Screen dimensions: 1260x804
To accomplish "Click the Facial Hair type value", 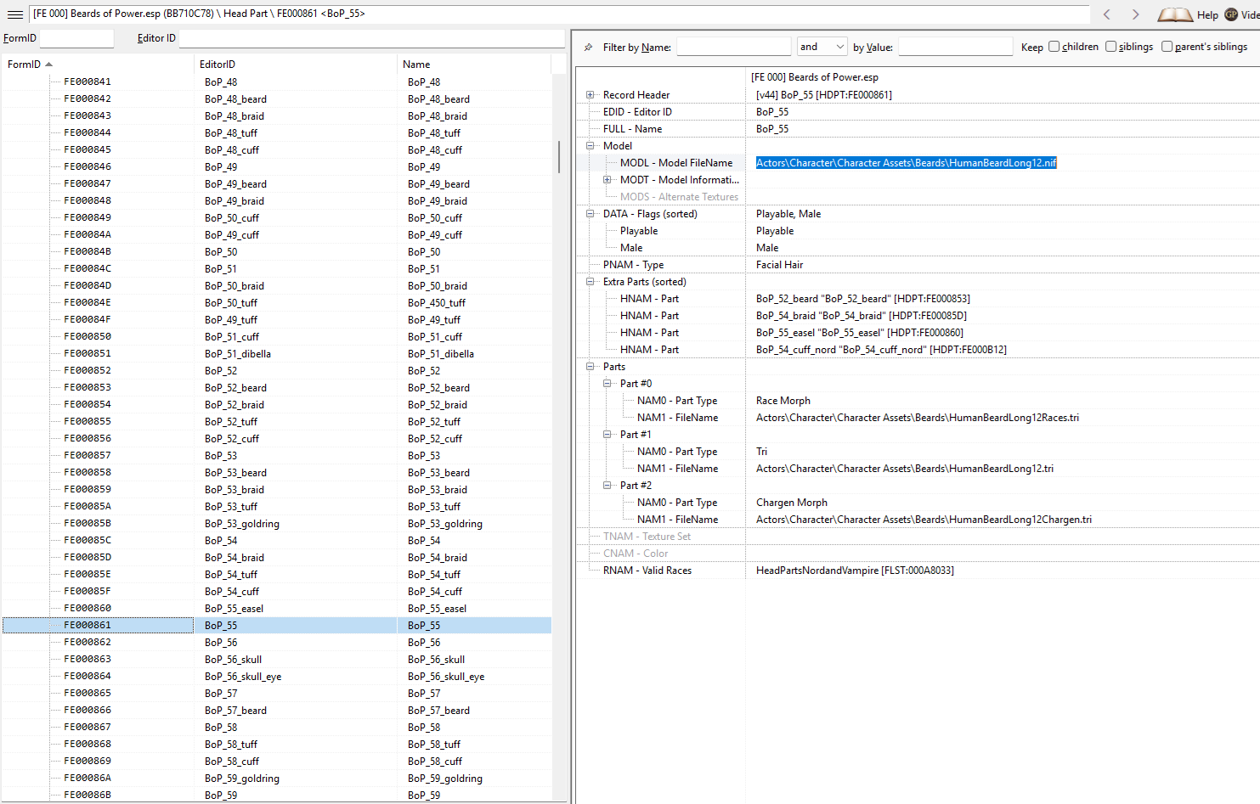I will [779, 265].
